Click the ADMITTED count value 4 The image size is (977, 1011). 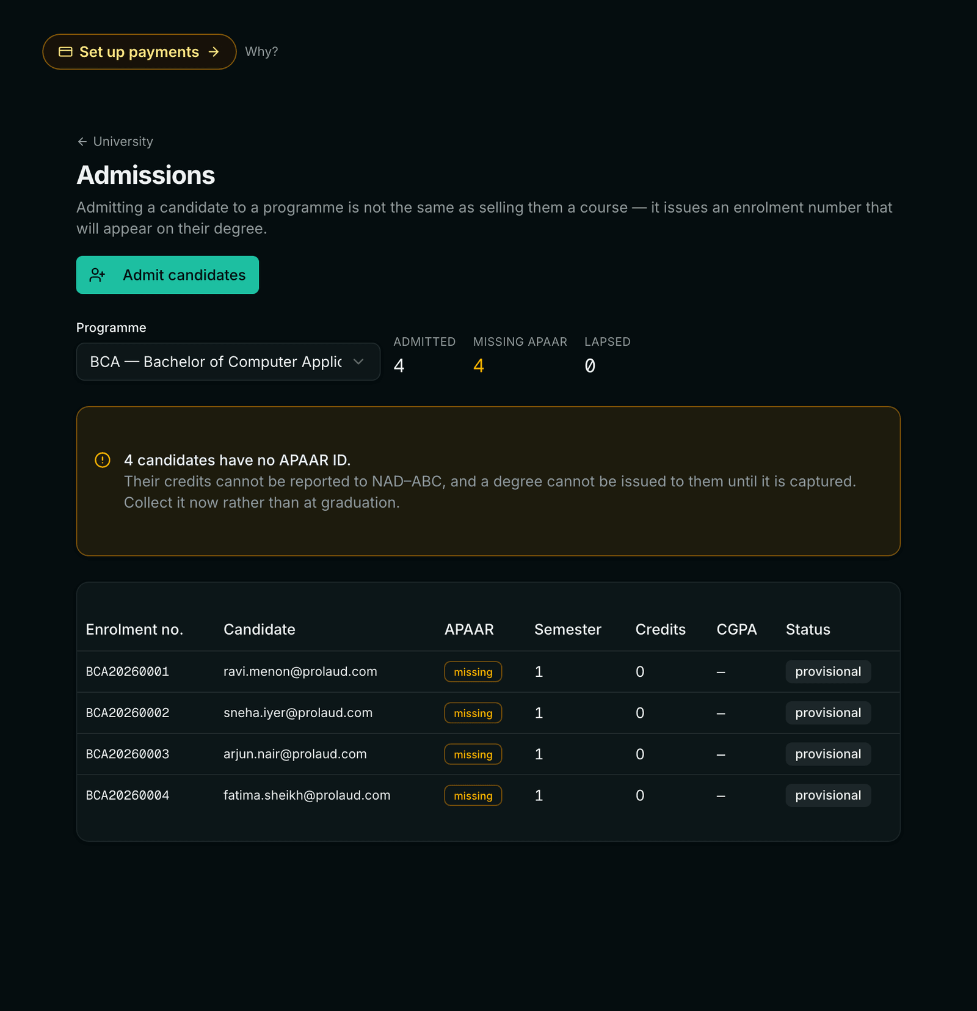(399, 366)
